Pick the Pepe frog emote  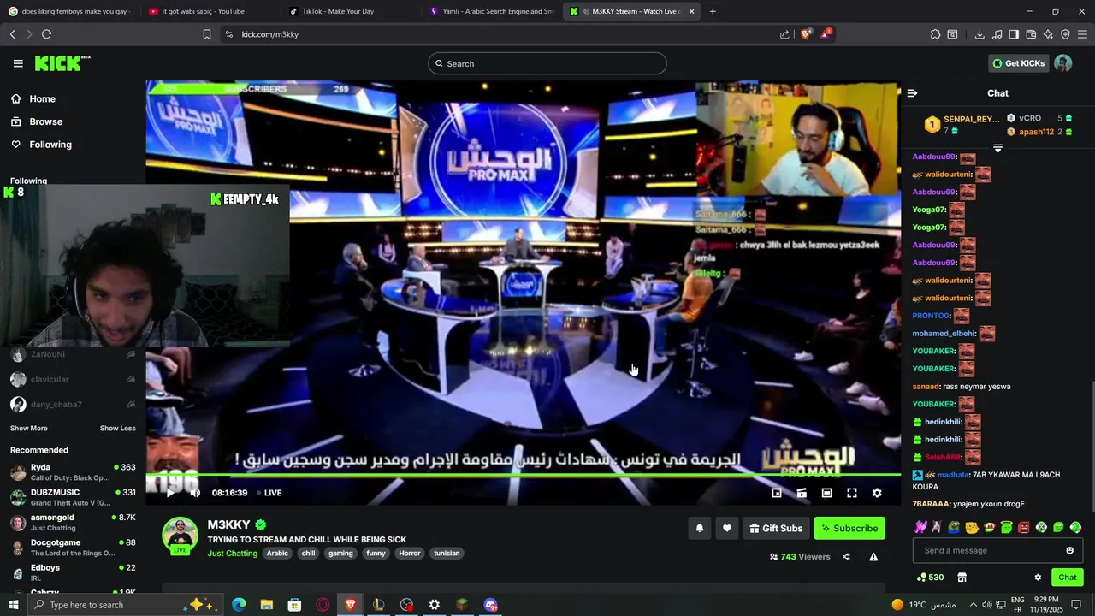pos(954,527)
